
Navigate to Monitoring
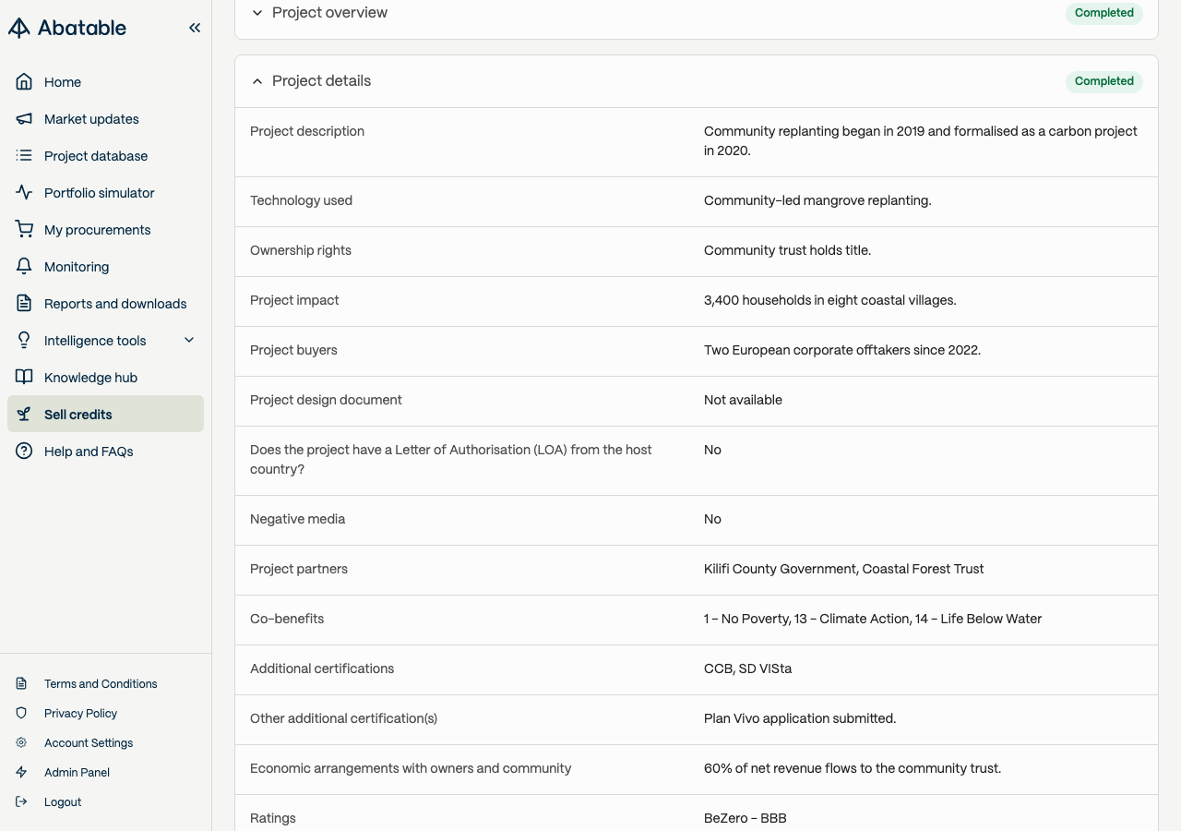pos(105,267)
